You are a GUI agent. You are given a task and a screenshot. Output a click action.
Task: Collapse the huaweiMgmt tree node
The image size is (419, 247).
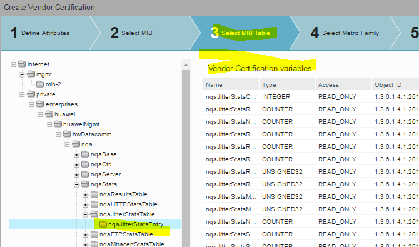click(x=49, y=124)
